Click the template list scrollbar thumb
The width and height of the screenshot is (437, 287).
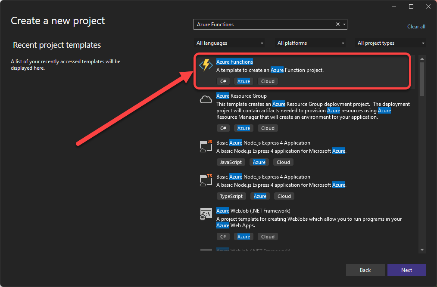[422, 79]
